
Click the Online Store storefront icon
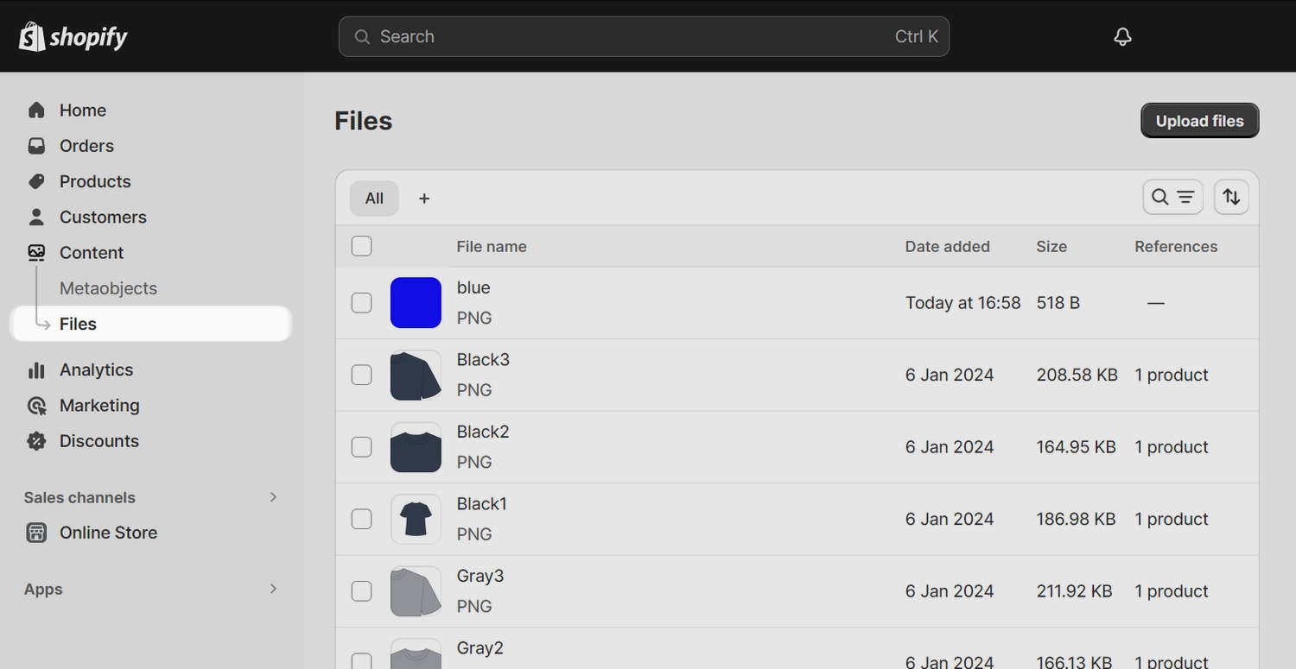click(x=36, y=533)
